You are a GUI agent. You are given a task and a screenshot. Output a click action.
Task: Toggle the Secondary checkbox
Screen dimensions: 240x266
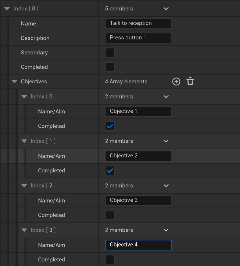(110, 53)
